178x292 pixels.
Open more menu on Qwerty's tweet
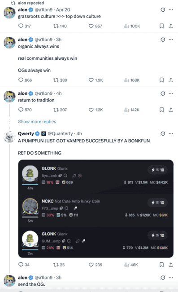(171, 134)
